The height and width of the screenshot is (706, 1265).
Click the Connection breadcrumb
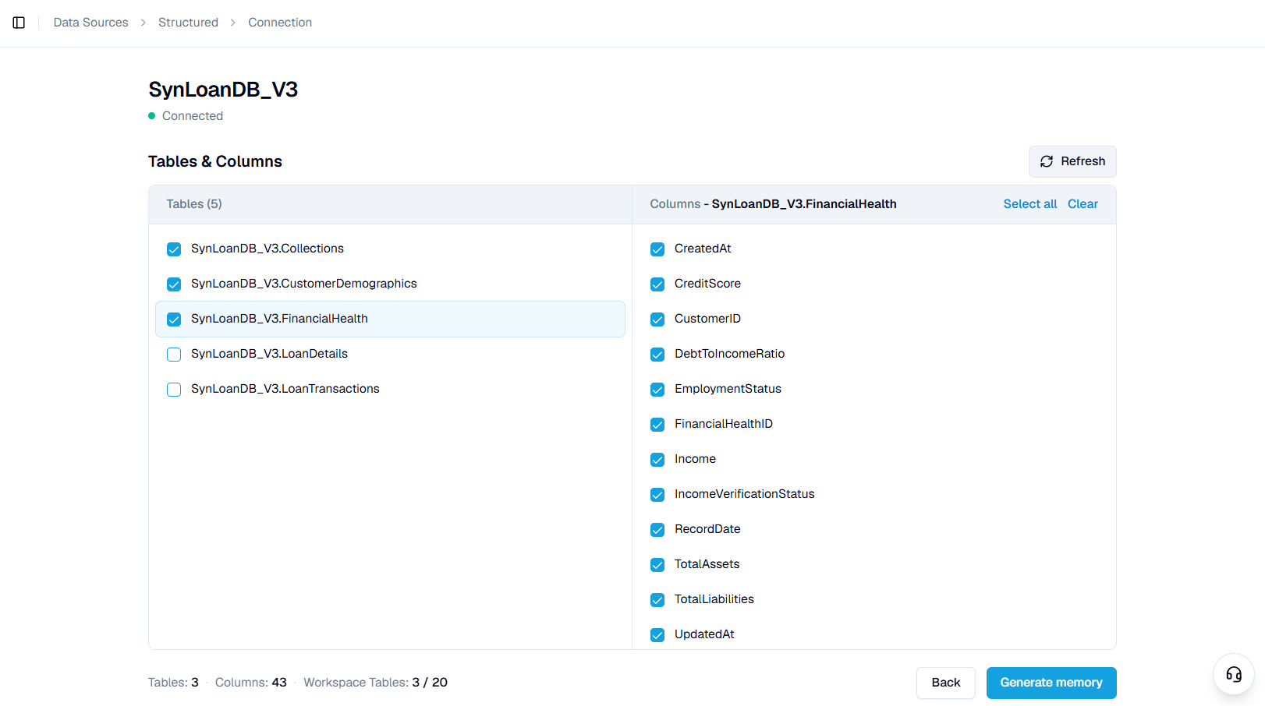click(280, 23)
